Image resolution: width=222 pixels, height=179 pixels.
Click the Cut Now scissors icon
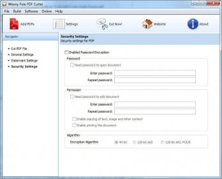[102, 24]
